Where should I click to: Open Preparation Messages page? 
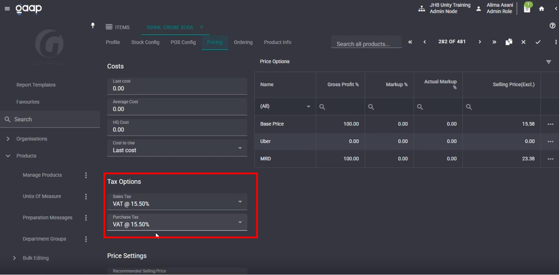(x=48, y=218)
